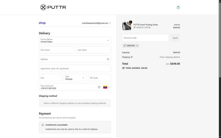Focus the Discount code input
The height and width of the screenshot is (138, 221).
(145, 38)
